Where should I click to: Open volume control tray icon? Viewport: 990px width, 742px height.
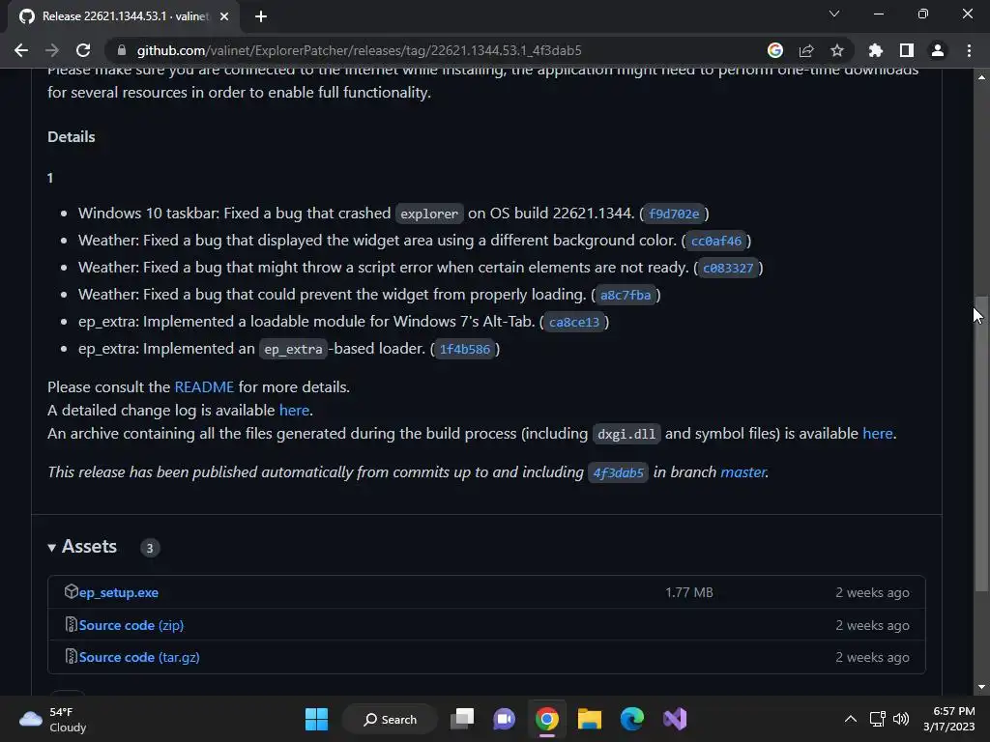coord(901,719)
